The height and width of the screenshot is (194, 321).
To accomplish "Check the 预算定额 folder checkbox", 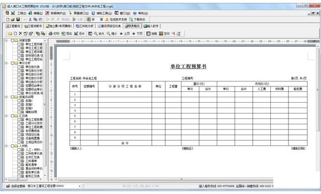I will pyautogui.click(x=12, y=40).
